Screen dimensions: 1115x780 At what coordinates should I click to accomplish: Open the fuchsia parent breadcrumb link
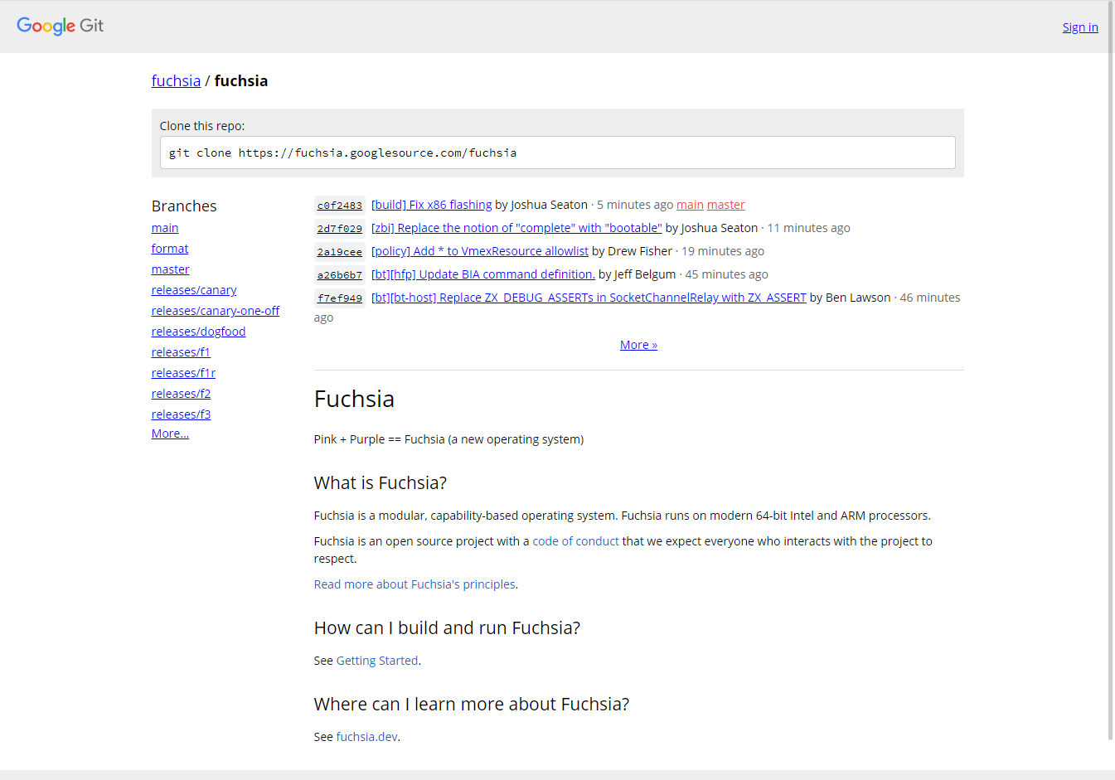click(176, 80)
